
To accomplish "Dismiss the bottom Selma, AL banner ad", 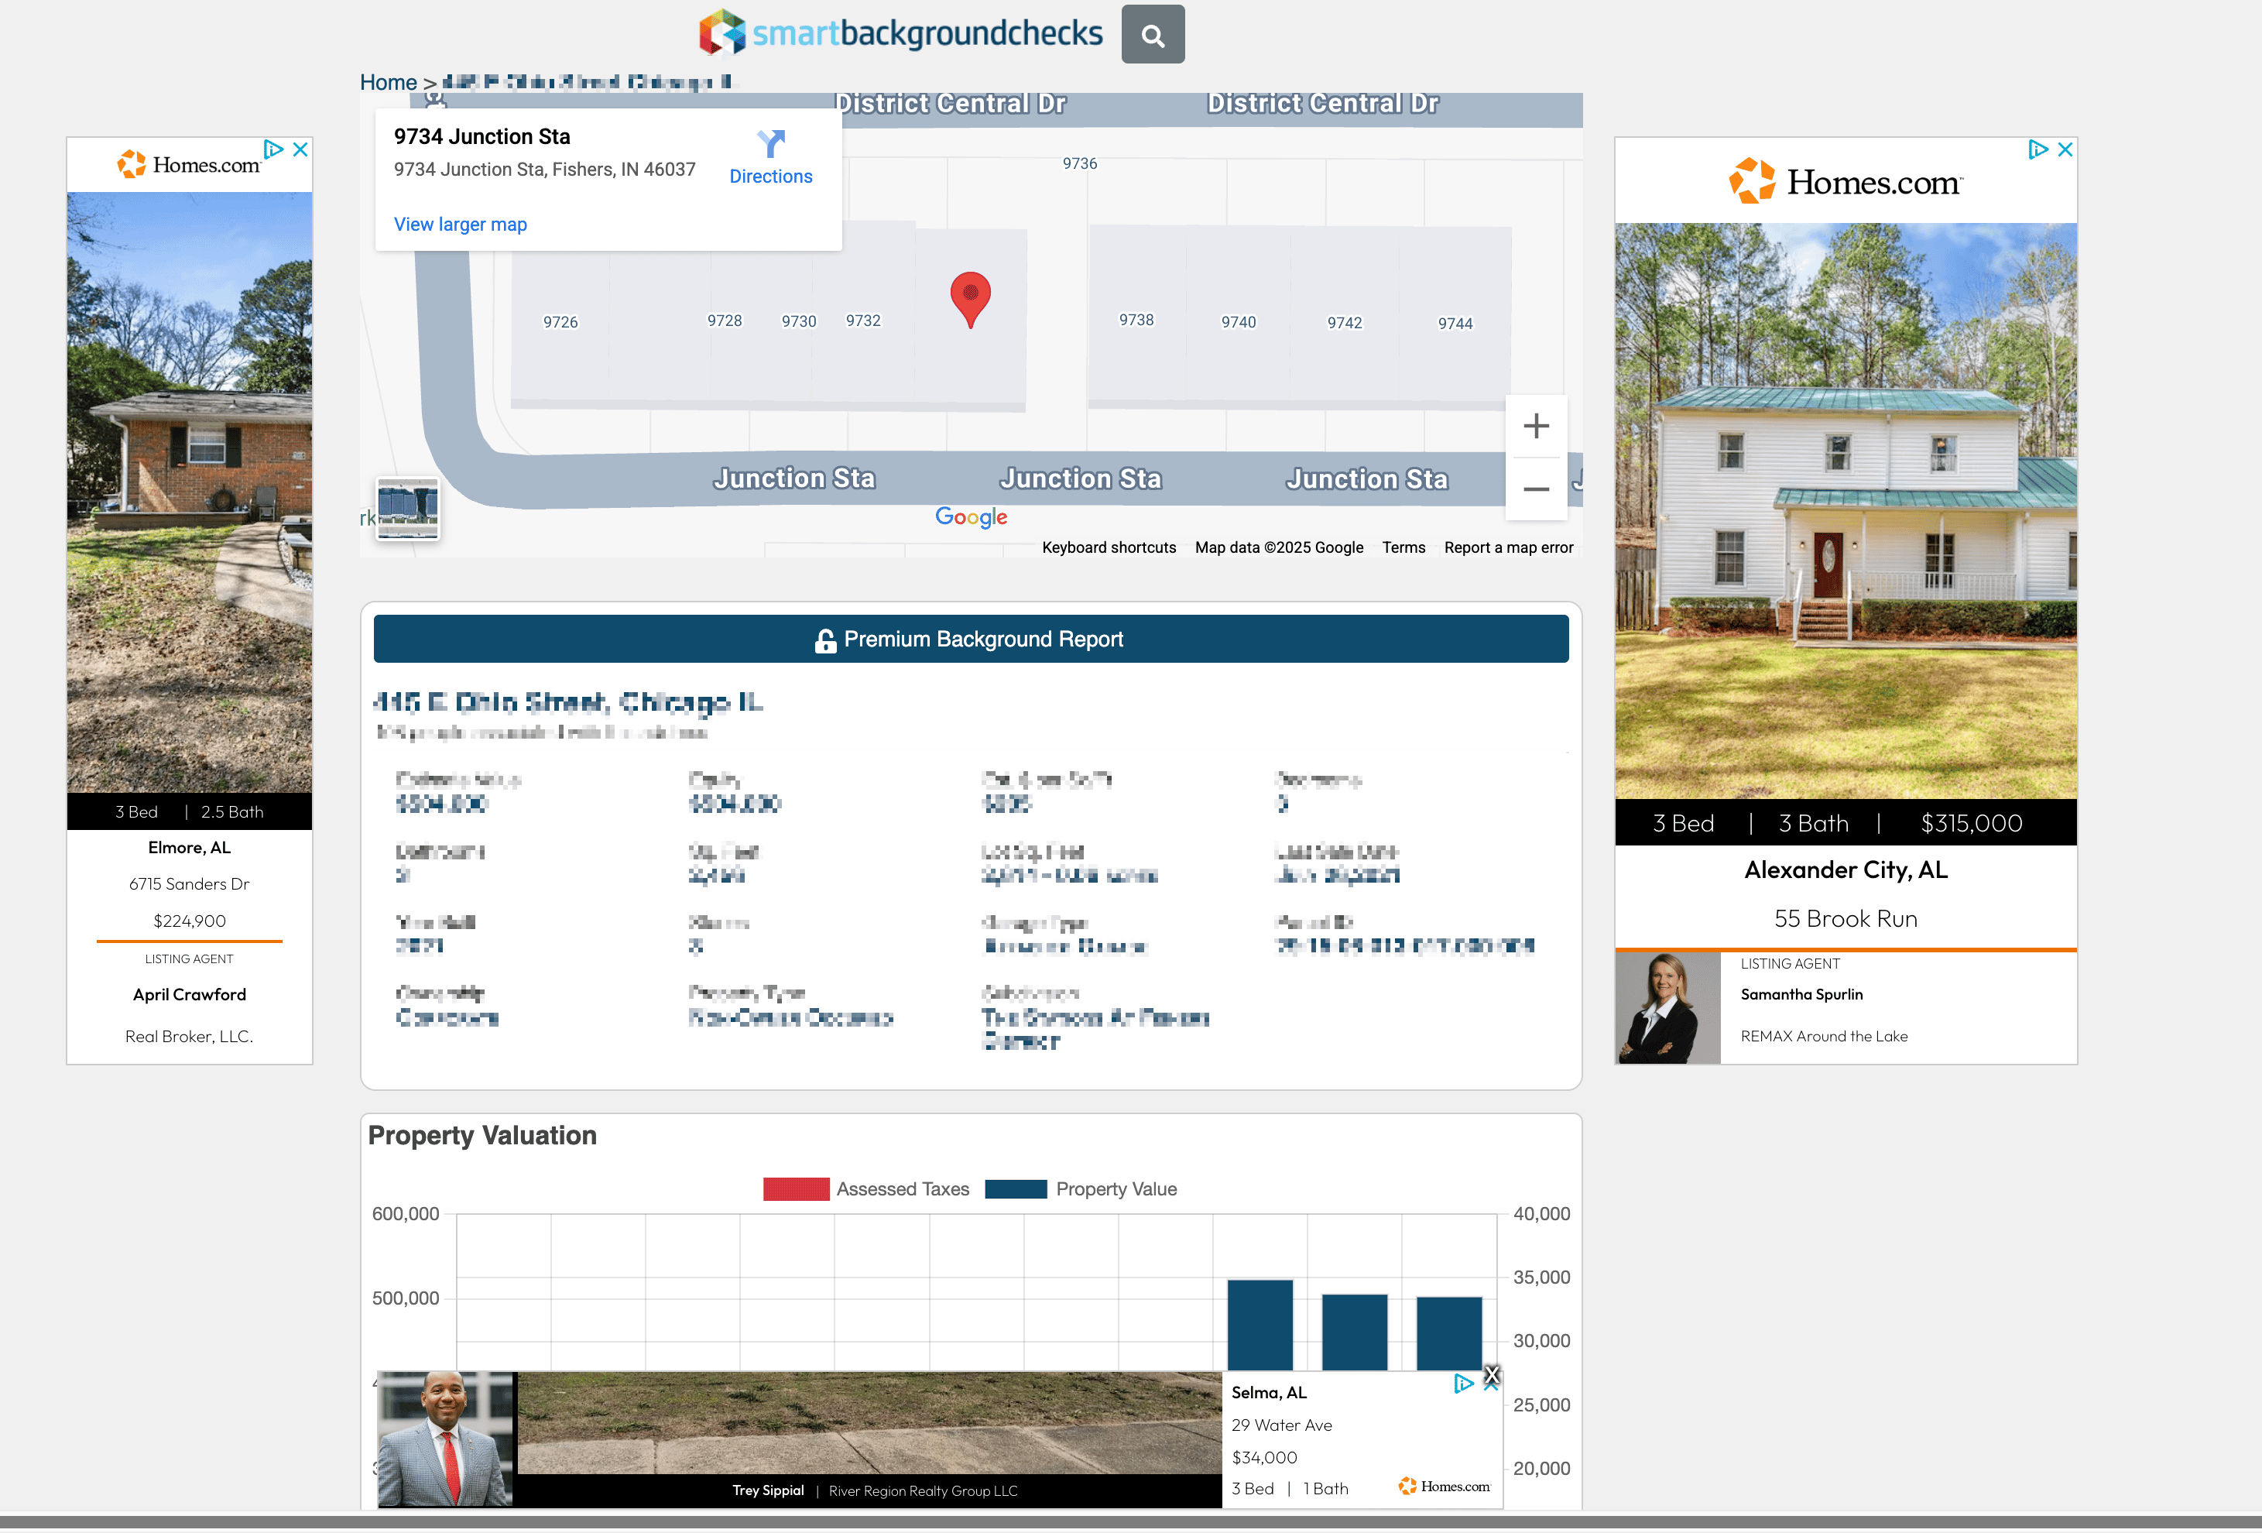I will 1491,1375.
